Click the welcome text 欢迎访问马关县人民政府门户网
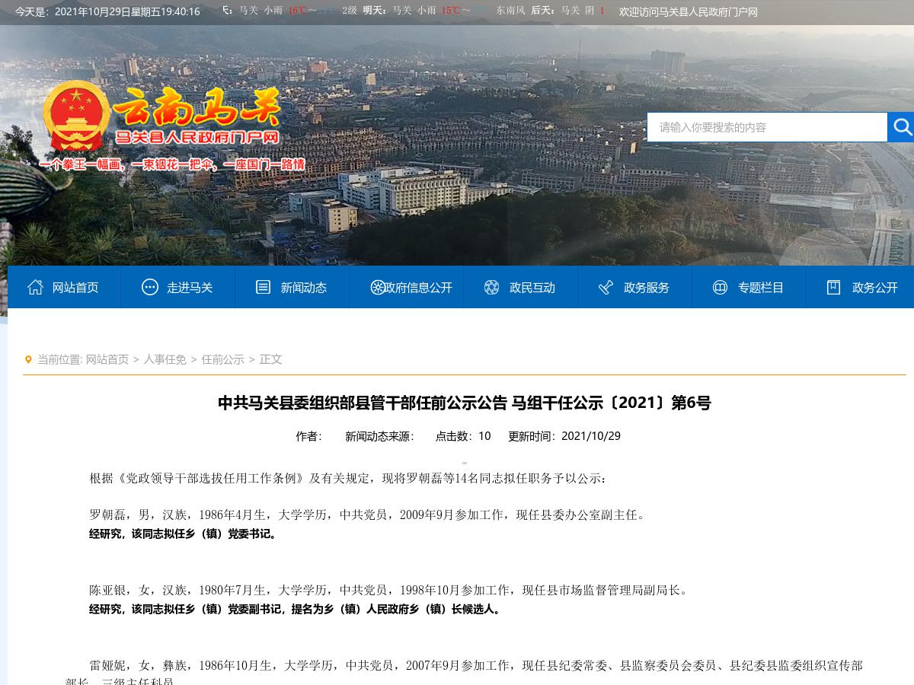The width and height of the screenshot is (914, 685). pos(689,11)
